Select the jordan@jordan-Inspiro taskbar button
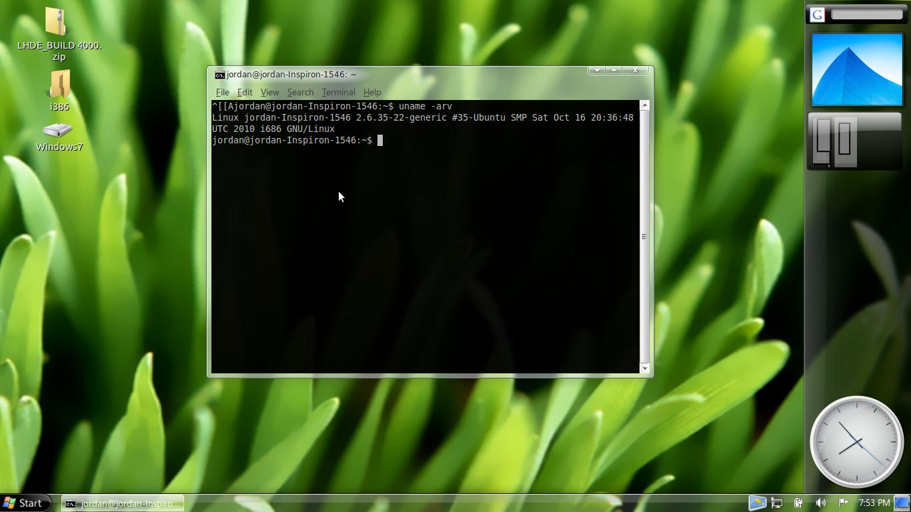This screenshot has height=512, width=911. tap(122, 503)
